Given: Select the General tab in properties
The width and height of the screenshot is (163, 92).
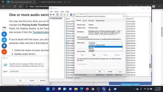Looking at the screenshot, I should pyautogui.click(x=78, y=20).
